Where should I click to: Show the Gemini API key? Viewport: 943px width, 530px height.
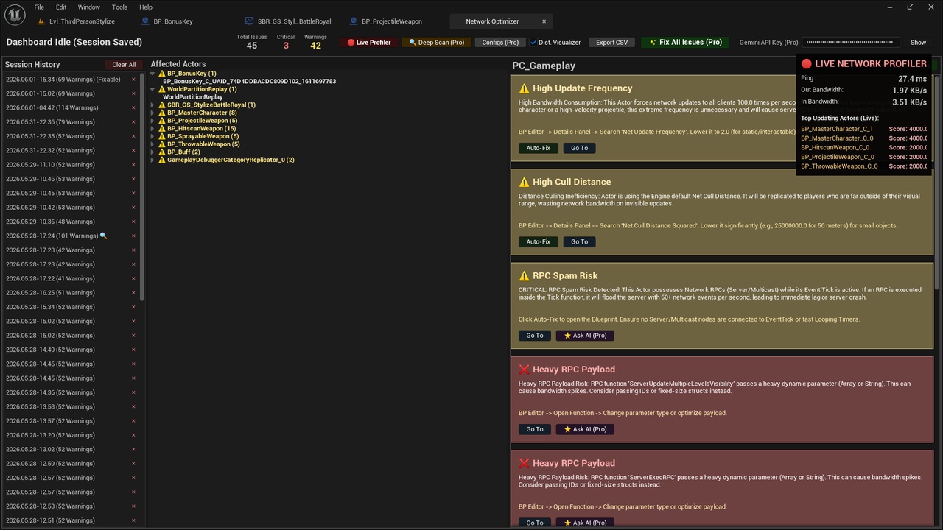coord(918,43)
